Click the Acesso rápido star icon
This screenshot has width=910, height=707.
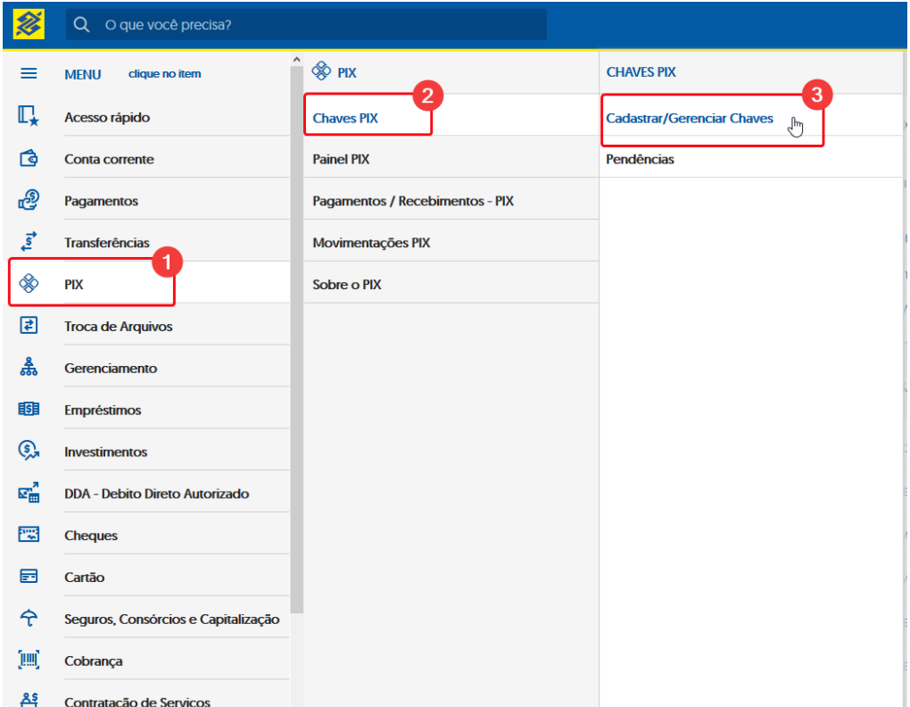(29, 116)
